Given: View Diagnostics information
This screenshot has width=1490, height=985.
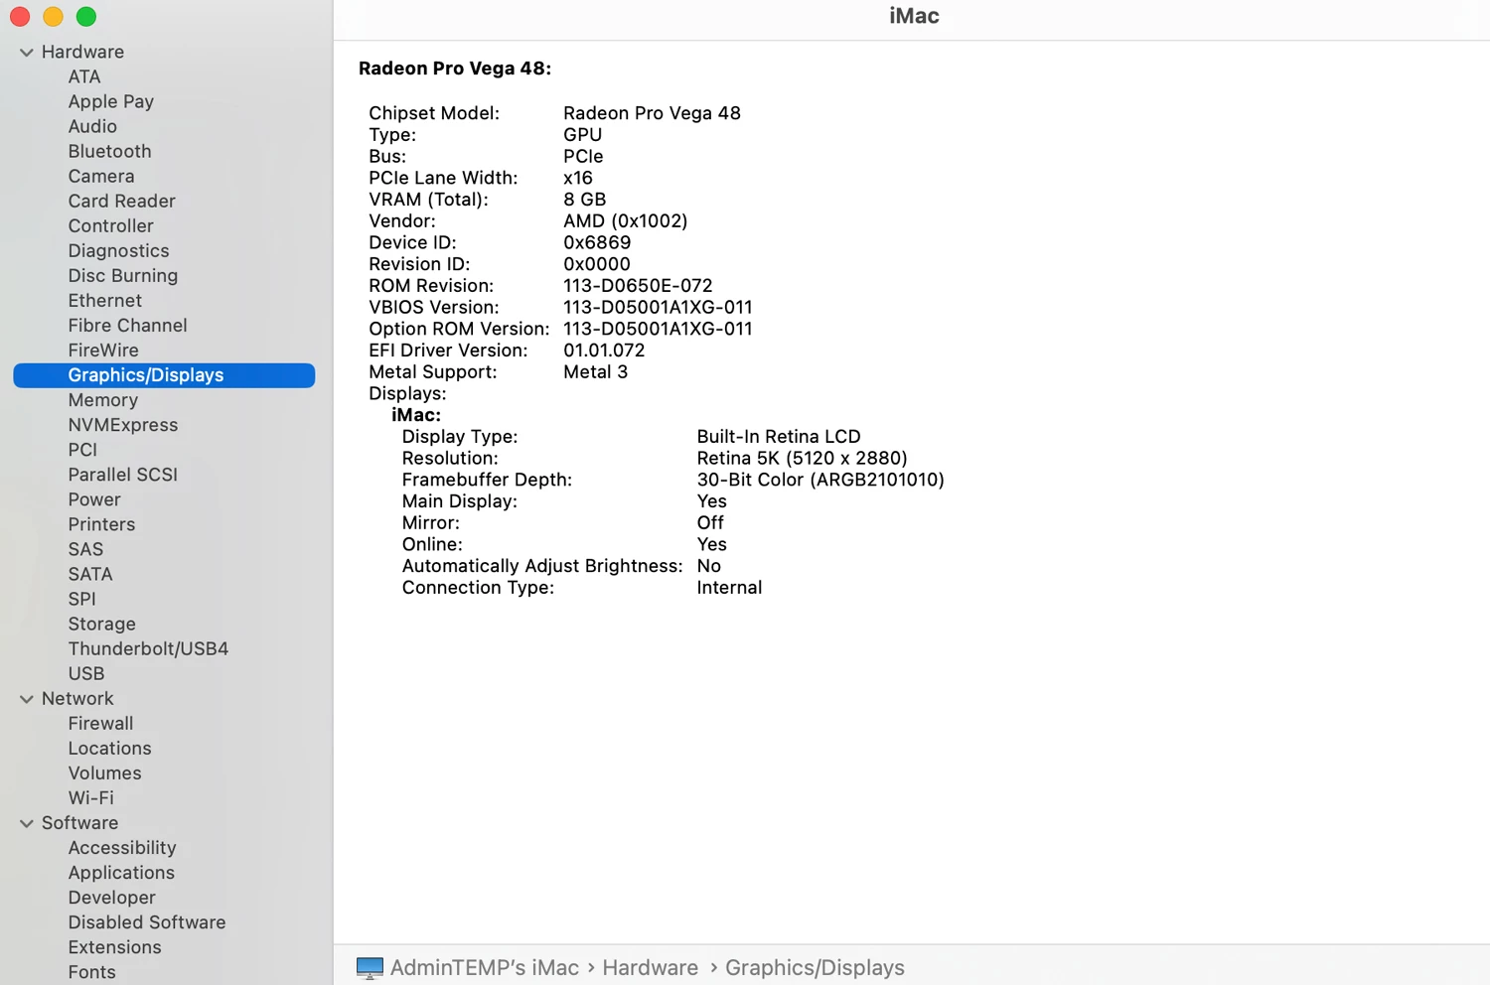Looking at the screenshot, I should coord(118,250).
